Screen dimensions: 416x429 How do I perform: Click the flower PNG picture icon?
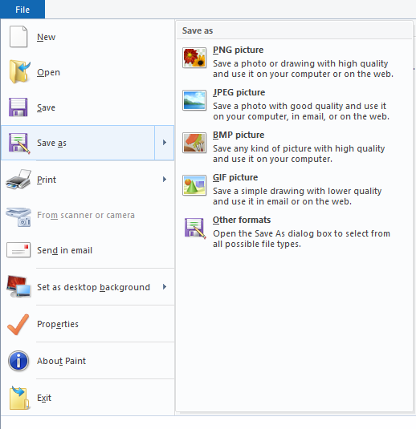194,58
